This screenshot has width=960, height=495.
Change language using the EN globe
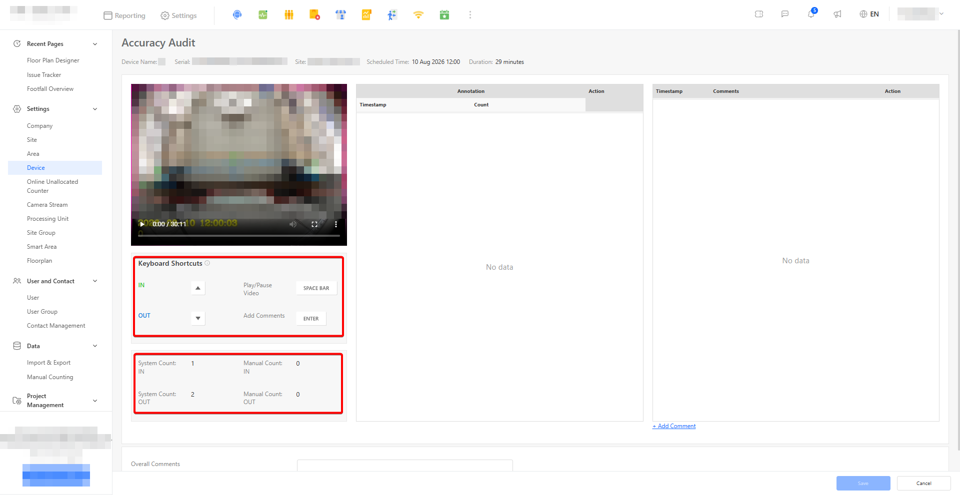coord(869,14)
